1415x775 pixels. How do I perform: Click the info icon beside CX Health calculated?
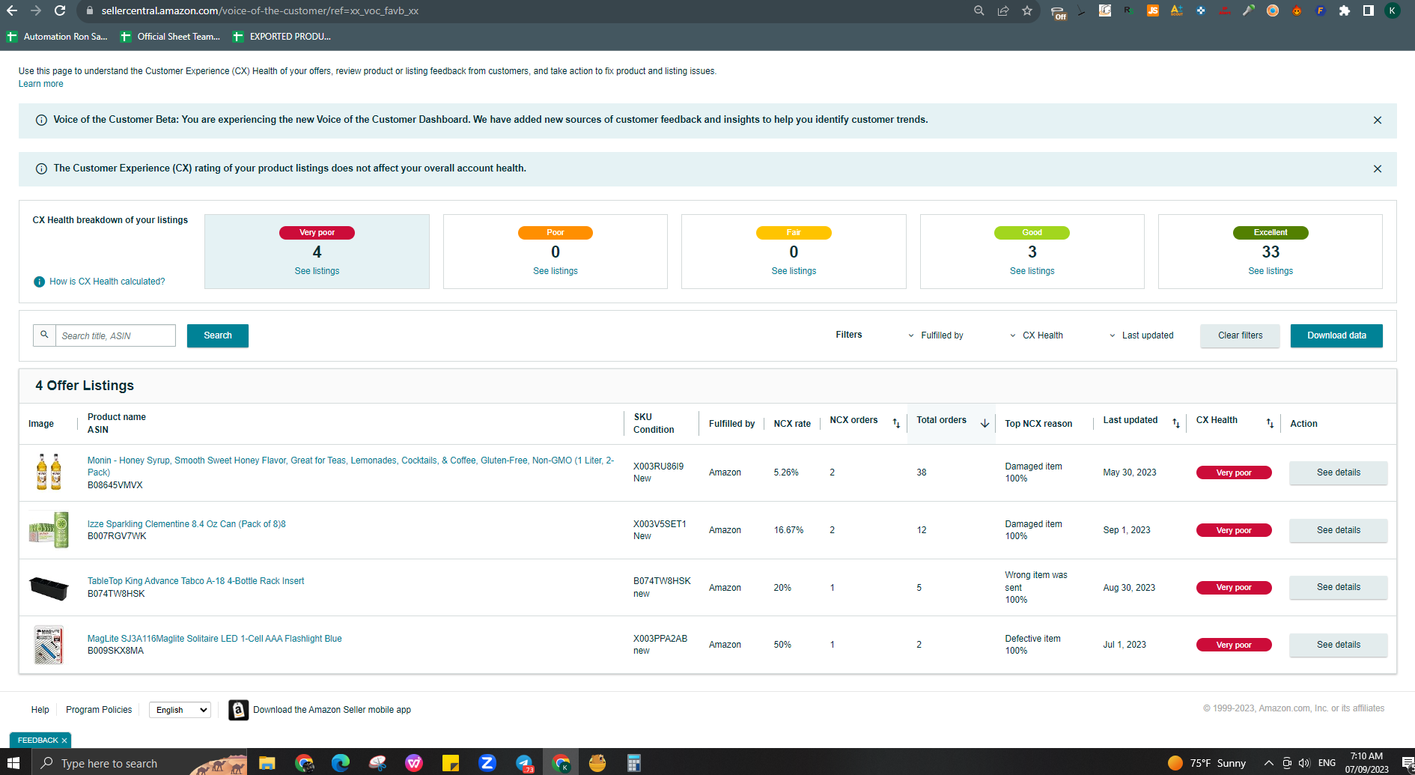tap(39, 282)
